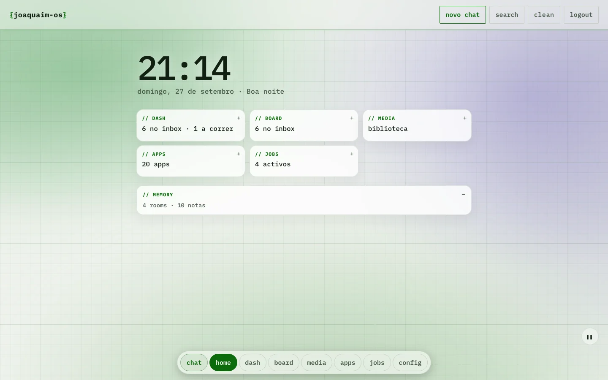Switch to the chat tab
Image resolution: width=608 pixels, height=380 pixels.
pyautogui.click(x=194, y=363)
